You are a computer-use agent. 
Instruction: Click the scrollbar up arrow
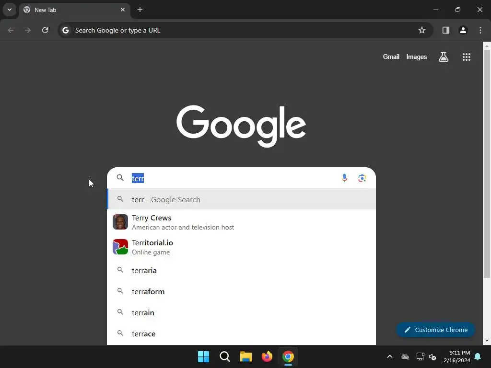(x=487, y=46)
